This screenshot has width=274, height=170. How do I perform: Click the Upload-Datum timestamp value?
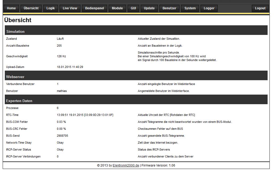pos(70,67)
